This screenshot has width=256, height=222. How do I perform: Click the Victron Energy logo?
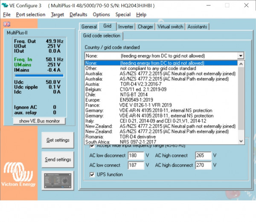pyautogui.click(x=18, y=174)
